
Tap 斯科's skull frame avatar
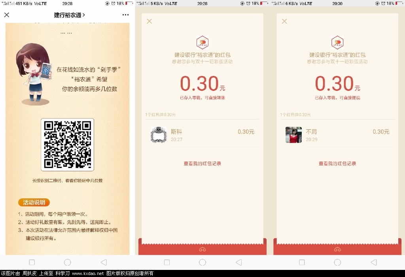coord(159,135)
